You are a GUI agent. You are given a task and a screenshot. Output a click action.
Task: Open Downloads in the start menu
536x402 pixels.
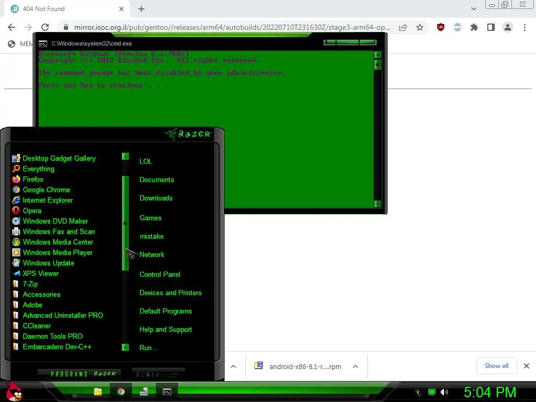coord(156,198)
